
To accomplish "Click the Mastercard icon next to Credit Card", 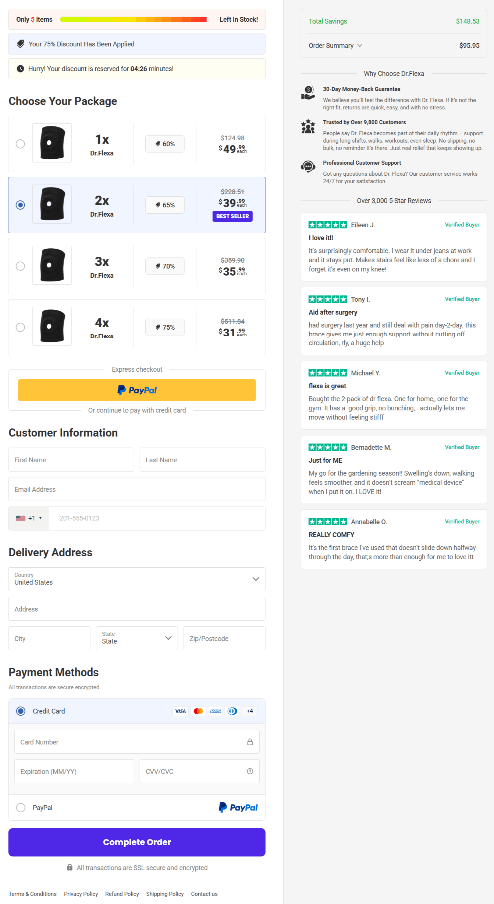I will click(x=198, y=711).
